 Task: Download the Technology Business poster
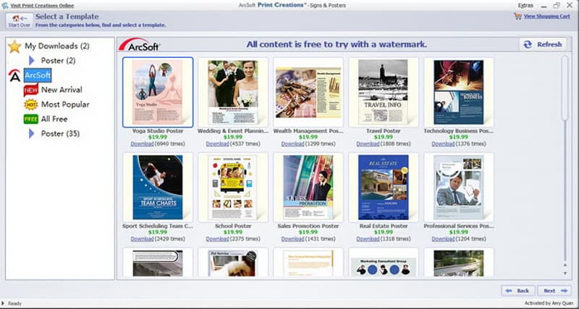pos(443,144)
